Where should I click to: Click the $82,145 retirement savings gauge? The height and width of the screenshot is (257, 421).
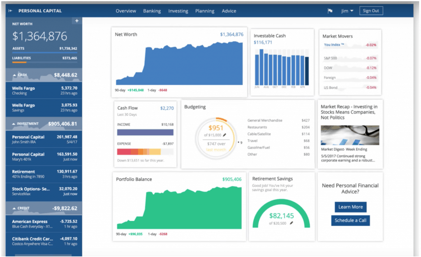click(x=281, y=214)
